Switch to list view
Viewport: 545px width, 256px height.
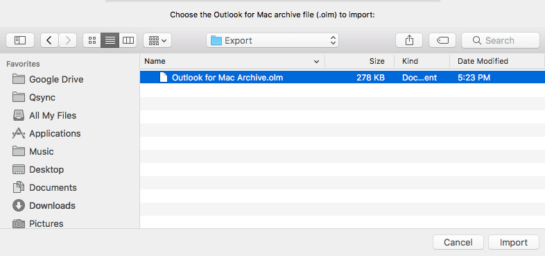(x=110, y=40)
